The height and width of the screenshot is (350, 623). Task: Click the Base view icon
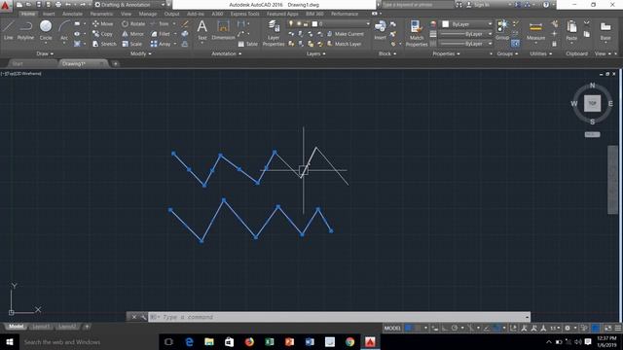pos(605,30)
